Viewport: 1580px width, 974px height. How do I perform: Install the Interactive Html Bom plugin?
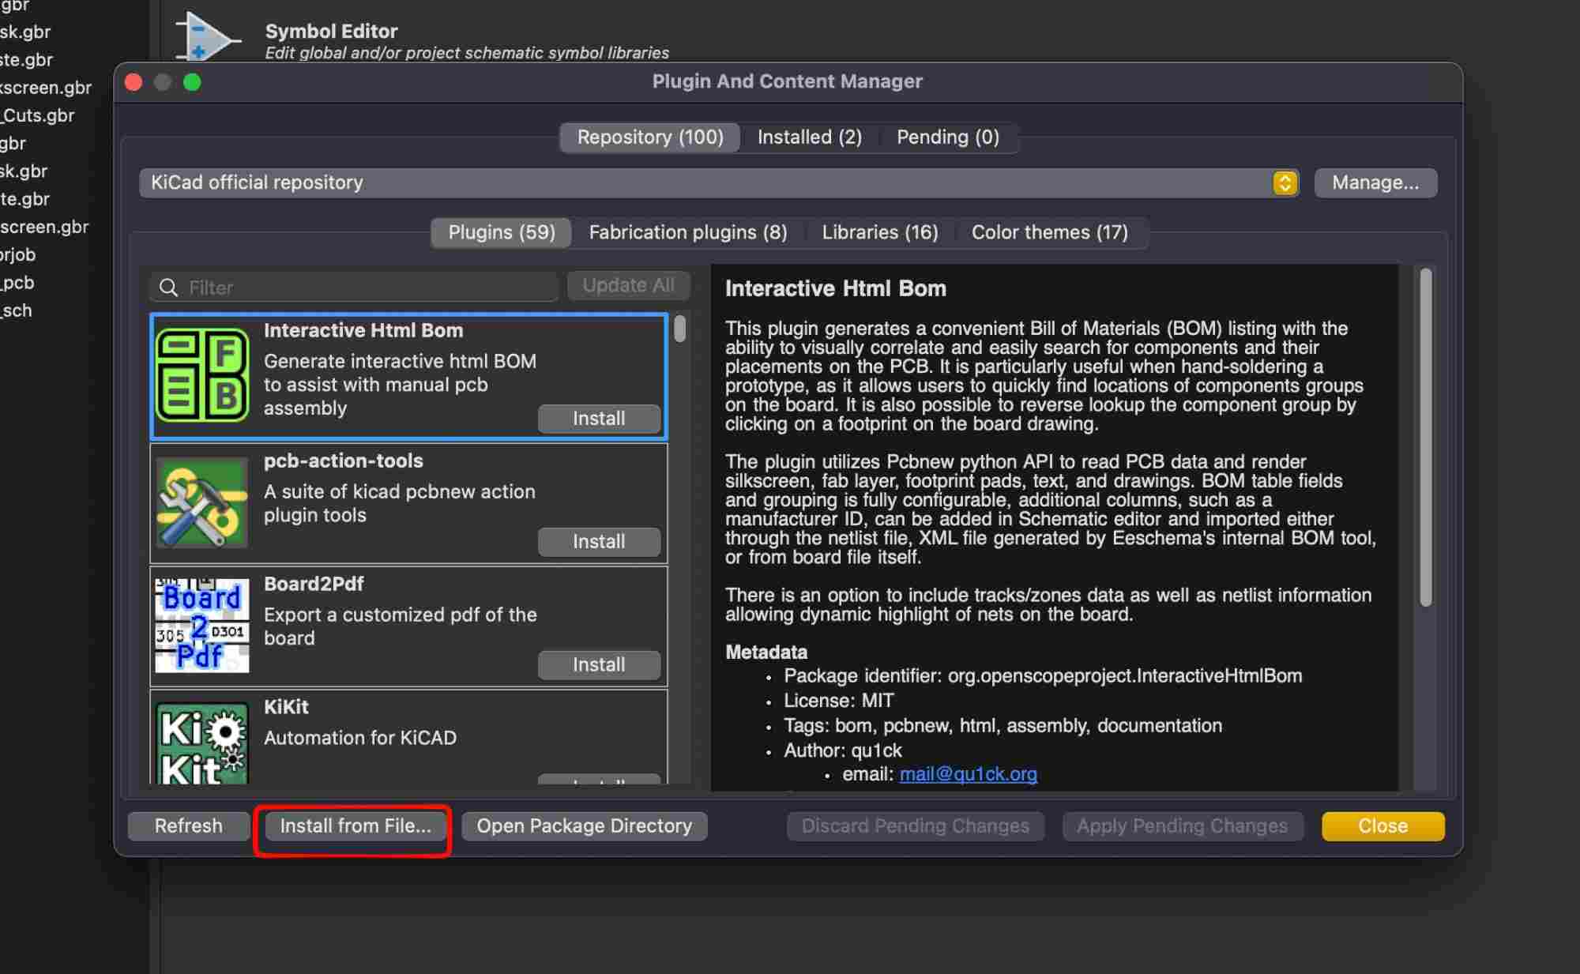tap(599, 419)
